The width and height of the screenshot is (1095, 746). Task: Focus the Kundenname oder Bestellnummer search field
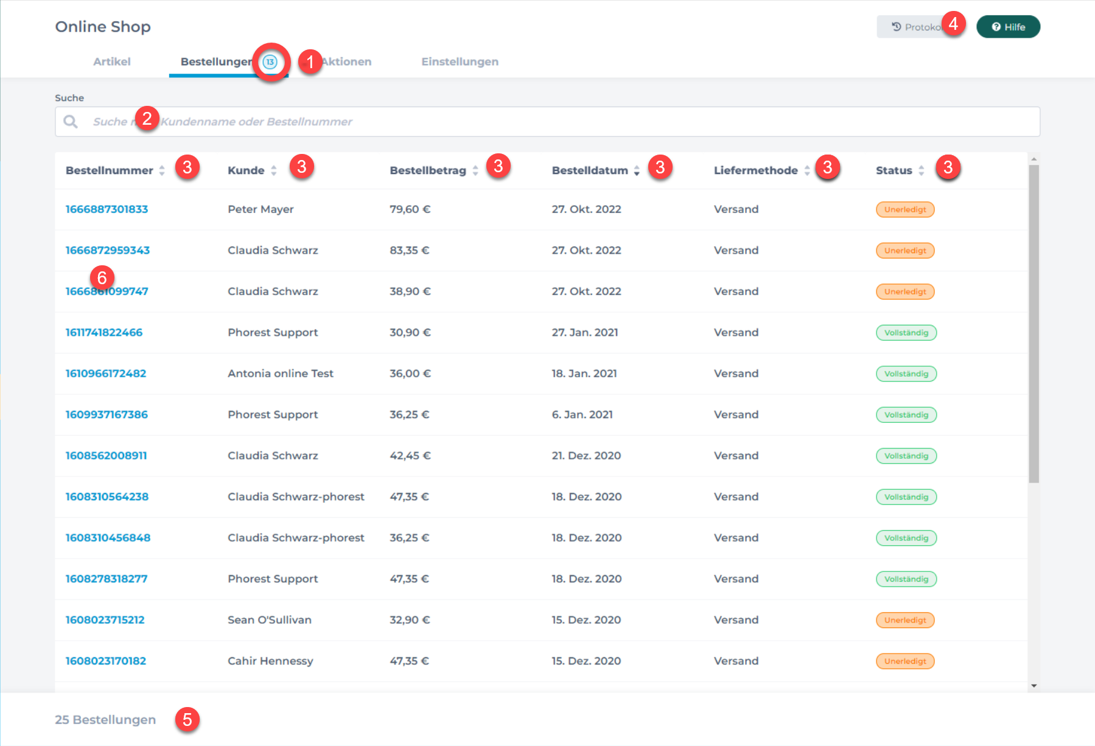coord(547,122)
